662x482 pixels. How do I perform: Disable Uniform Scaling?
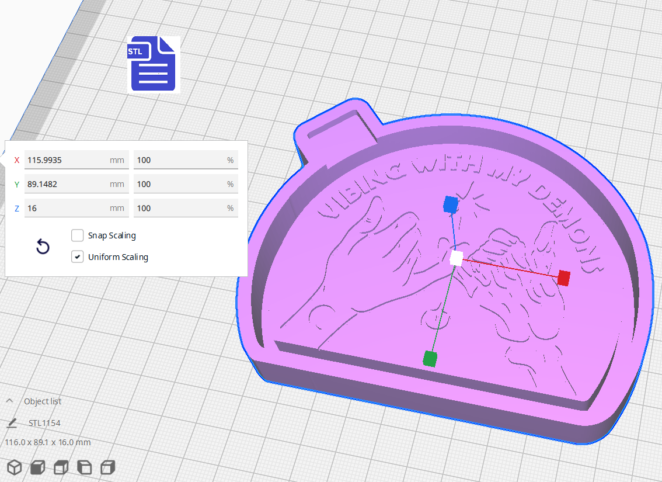coord(77,257)
